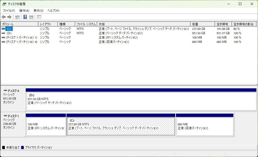Viewport: 258px width, 157px height.
Task: Click the checklist toolbar icon on the right
Action: [x=39, y=17]
